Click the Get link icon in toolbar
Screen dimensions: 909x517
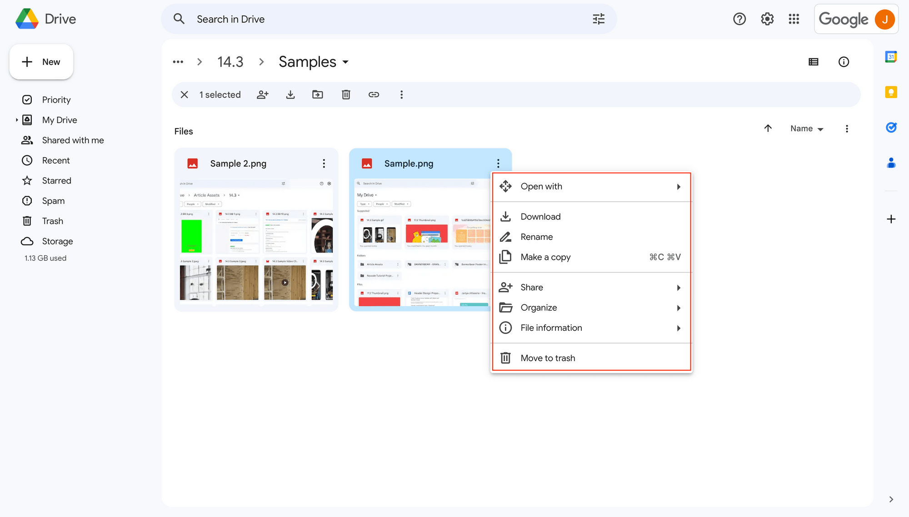coord(373,94)
